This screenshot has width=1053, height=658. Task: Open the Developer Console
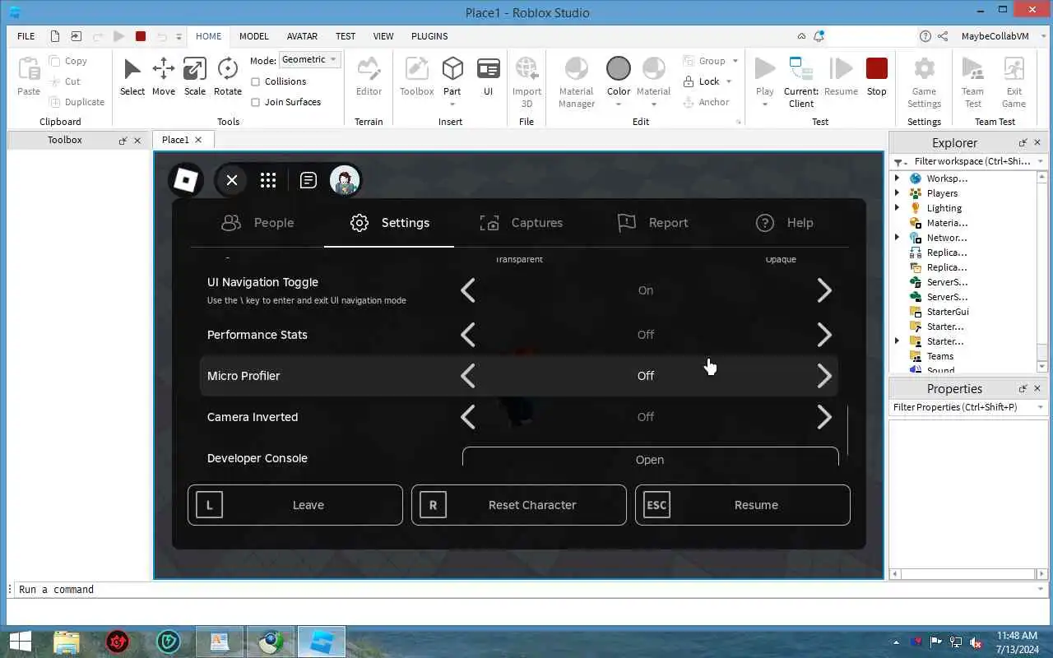(x=650, y=458)
